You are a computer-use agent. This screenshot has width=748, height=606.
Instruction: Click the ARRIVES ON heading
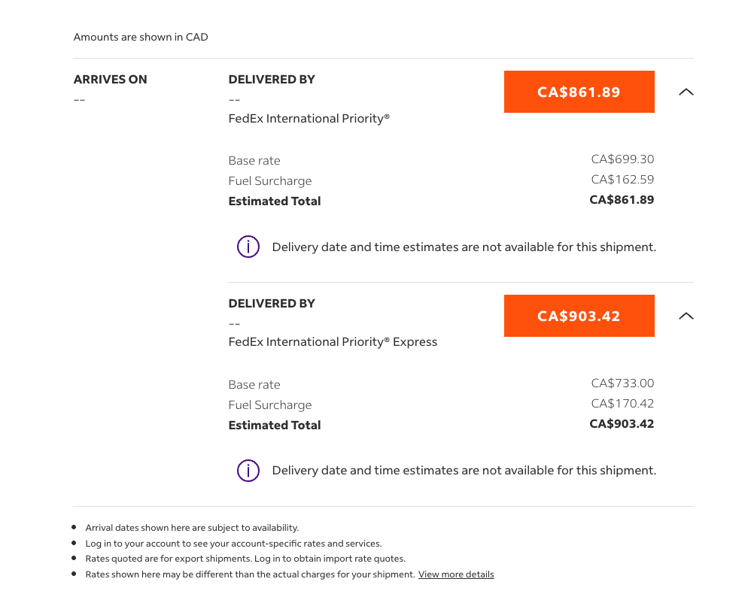click(110, 79)
